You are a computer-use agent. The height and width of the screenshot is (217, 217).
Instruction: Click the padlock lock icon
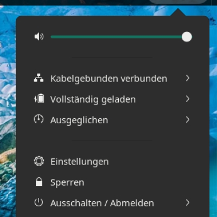(39, 182)
